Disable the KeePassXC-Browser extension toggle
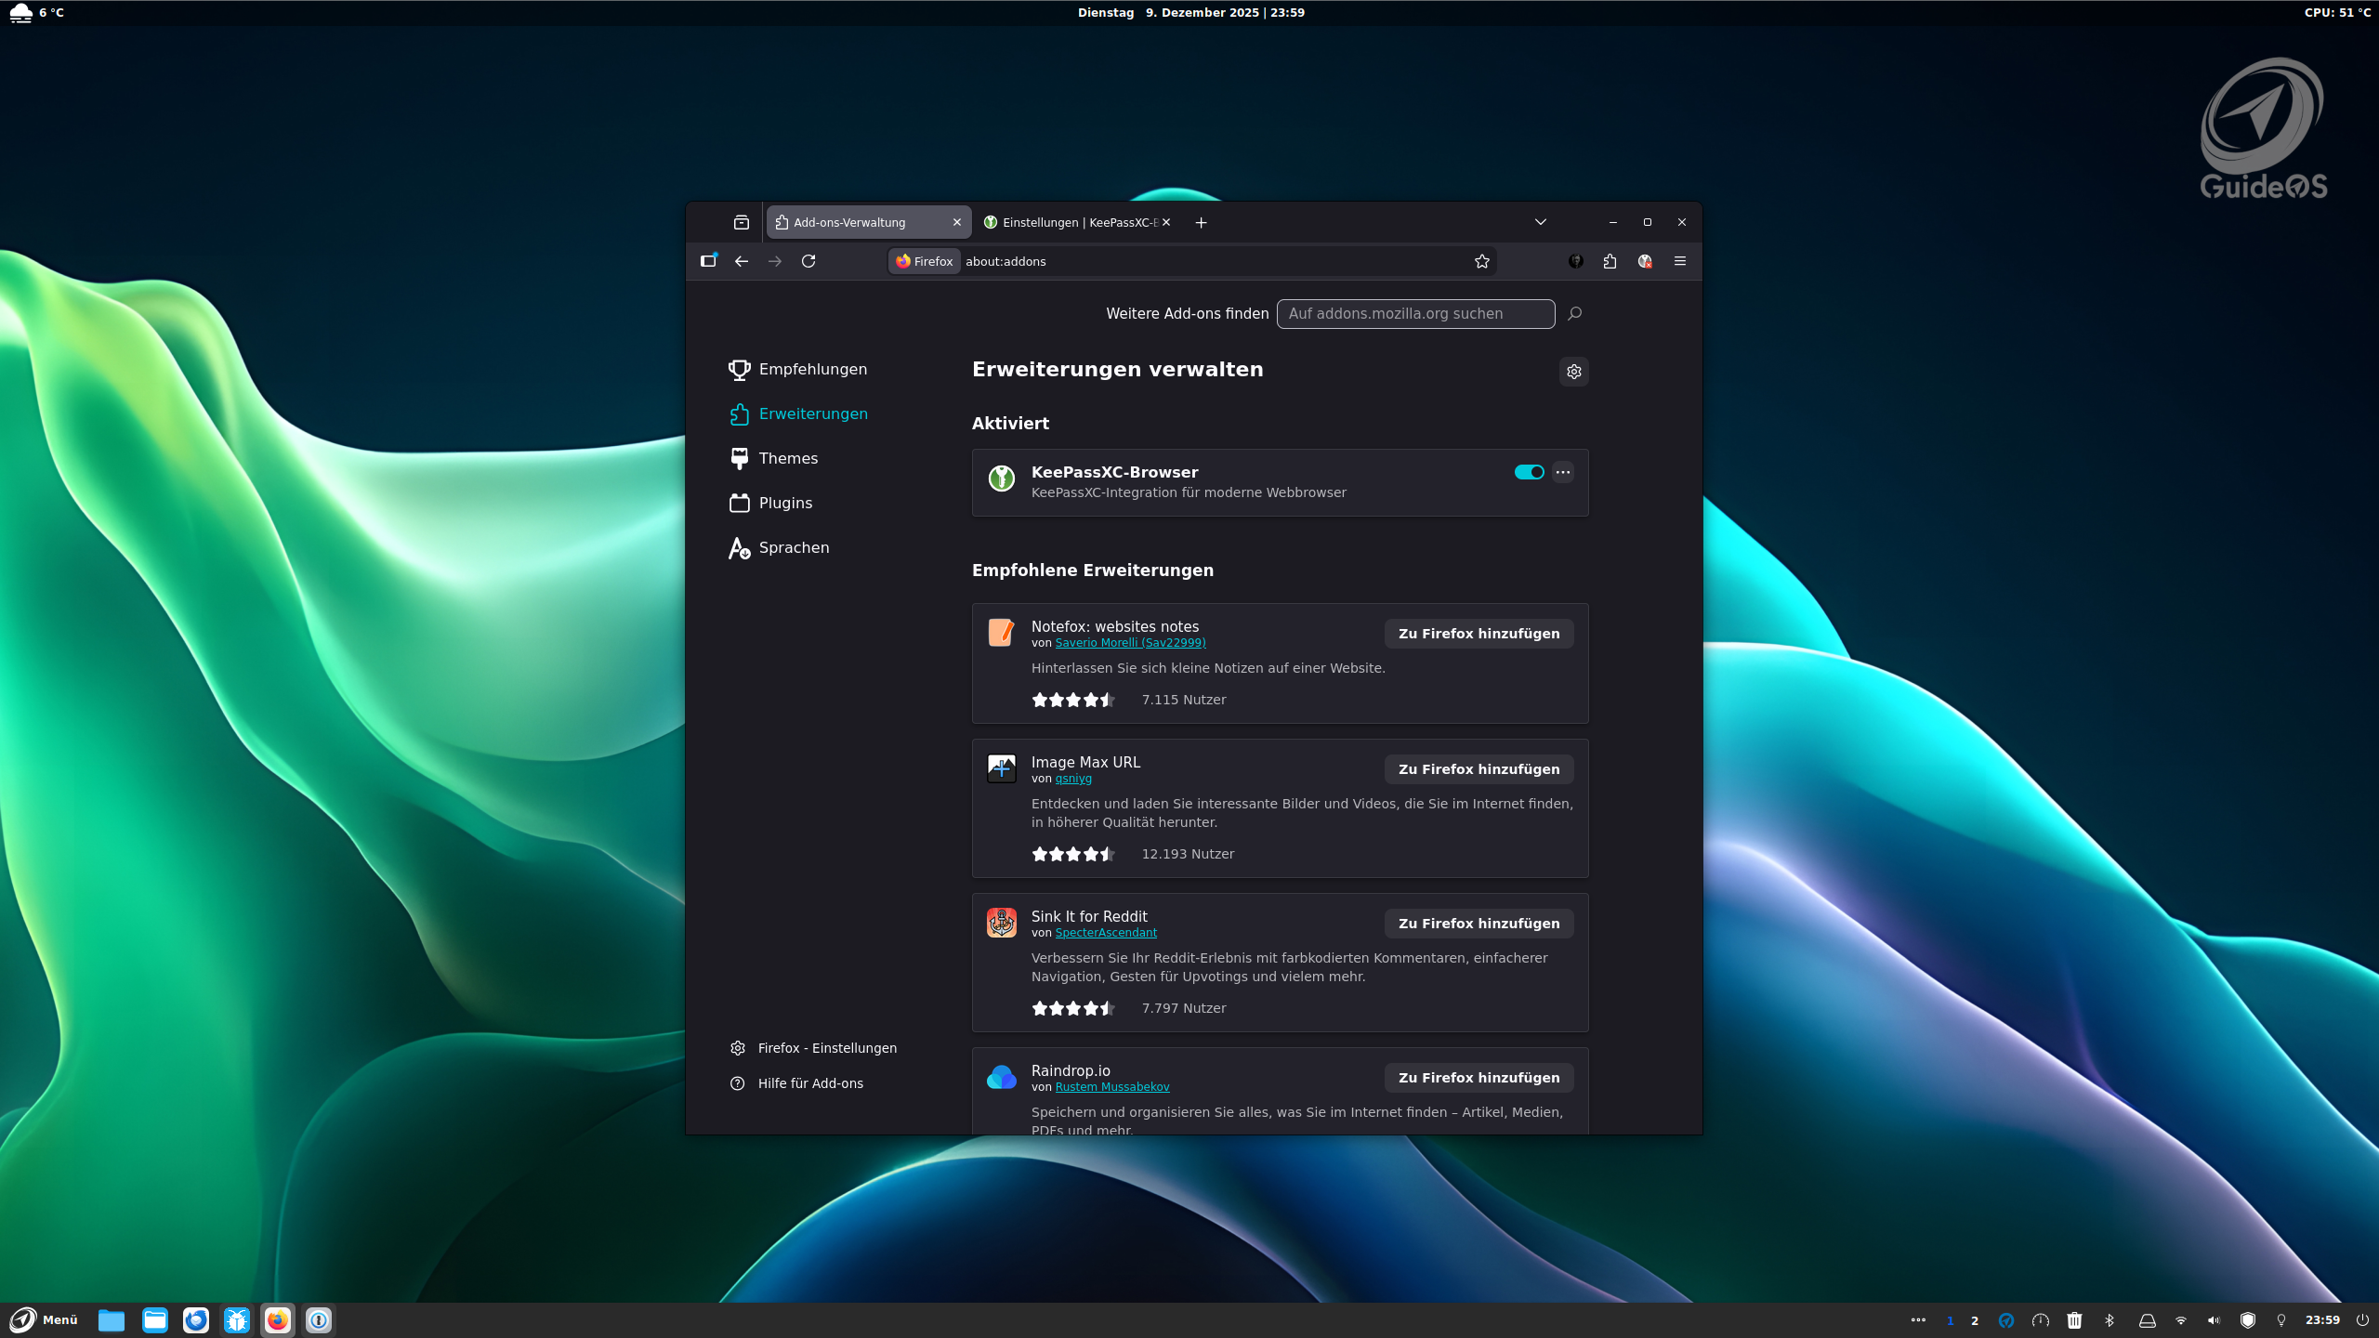Viewport: 2379px width, 1338px height. pyautogui.click(x=1529, y=472)
